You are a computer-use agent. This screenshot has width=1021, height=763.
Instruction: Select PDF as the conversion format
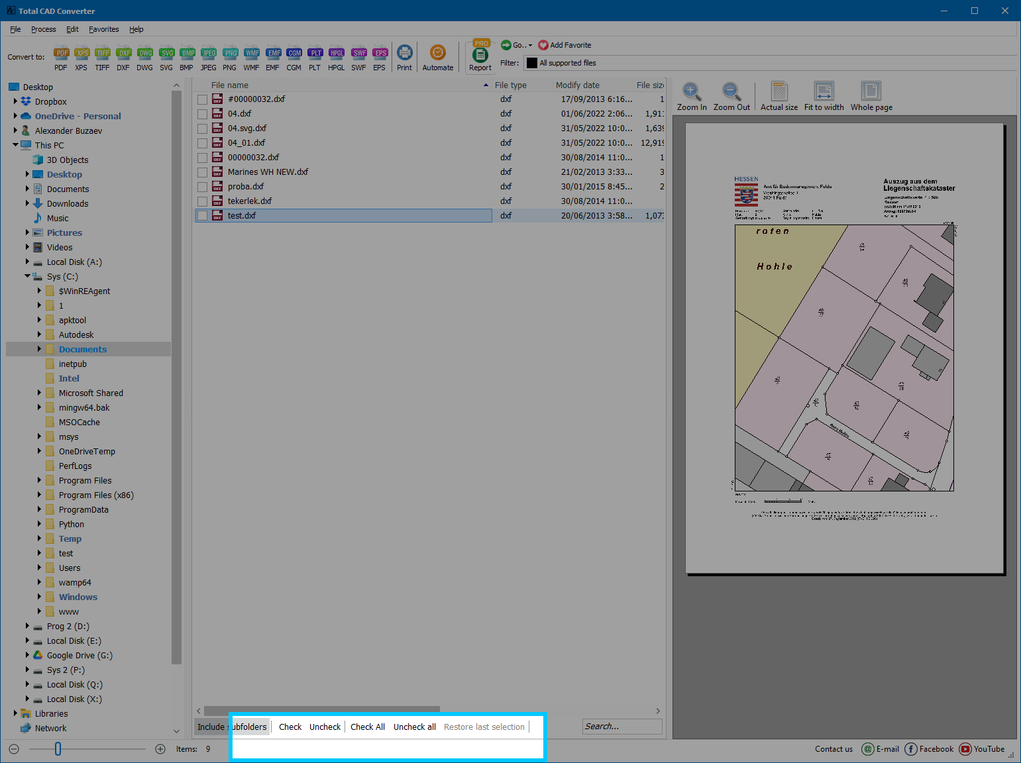(61, 58)
